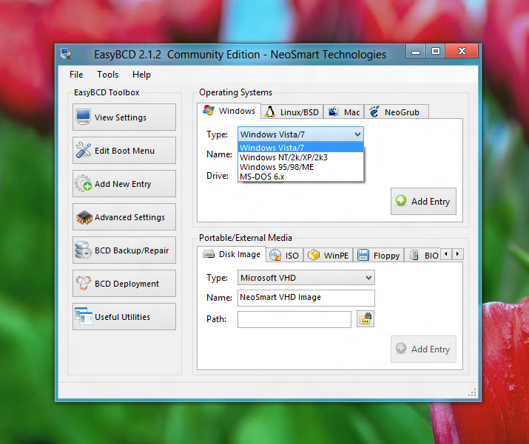Click Add Entry under Portable/External Media
The image size is (529, 444).
click(423, 349)
